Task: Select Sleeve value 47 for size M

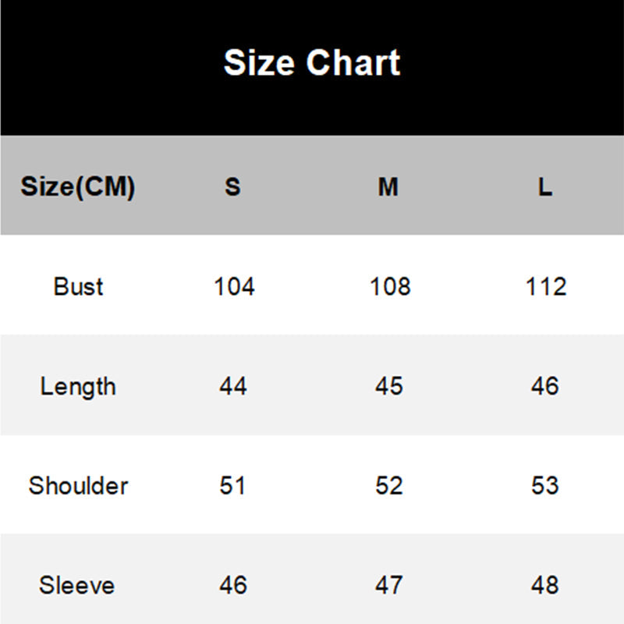Action: tap(389, 585)
